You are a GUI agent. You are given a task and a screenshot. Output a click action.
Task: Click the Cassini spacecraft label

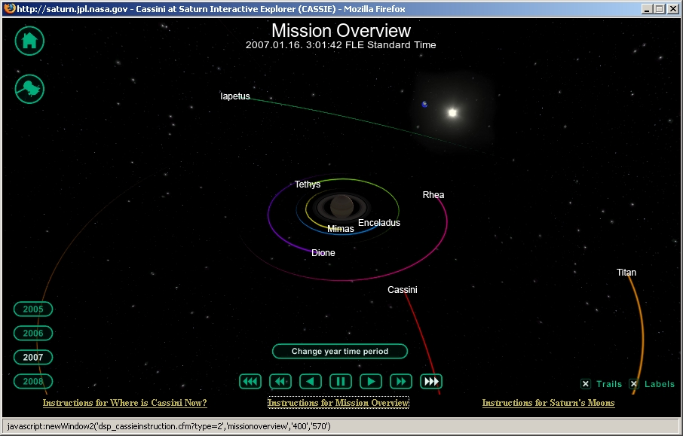coord(403,290)
